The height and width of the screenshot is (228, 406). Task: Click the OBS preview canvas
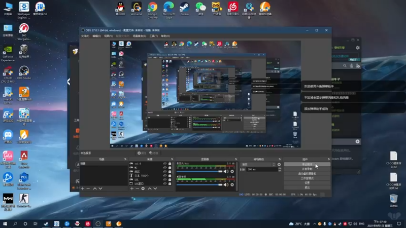pyautogui.click(x=206, y=94)
